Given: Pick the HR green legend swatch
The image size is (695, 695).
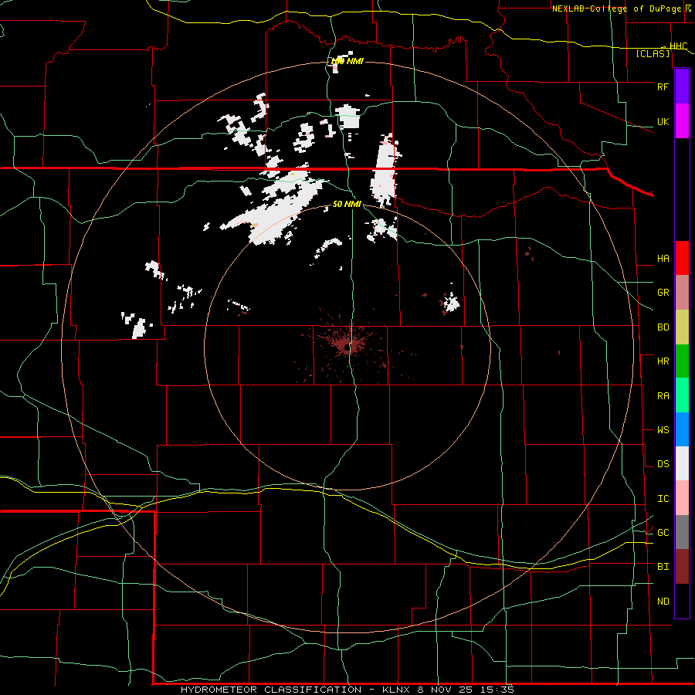Looking at the screenshot, I should tap(682, 361).
